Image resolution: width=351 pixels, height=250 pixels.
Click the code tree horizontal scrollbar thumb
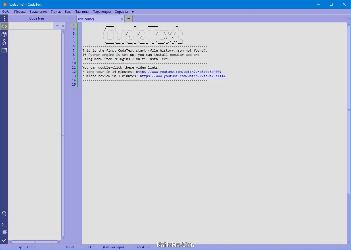pos(35,242)
